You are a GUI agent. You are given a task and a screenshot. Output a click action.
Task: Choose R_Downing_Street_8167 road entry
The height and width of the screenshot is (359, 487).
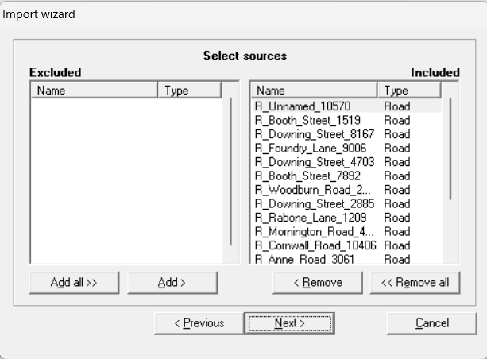coord(314,134)
